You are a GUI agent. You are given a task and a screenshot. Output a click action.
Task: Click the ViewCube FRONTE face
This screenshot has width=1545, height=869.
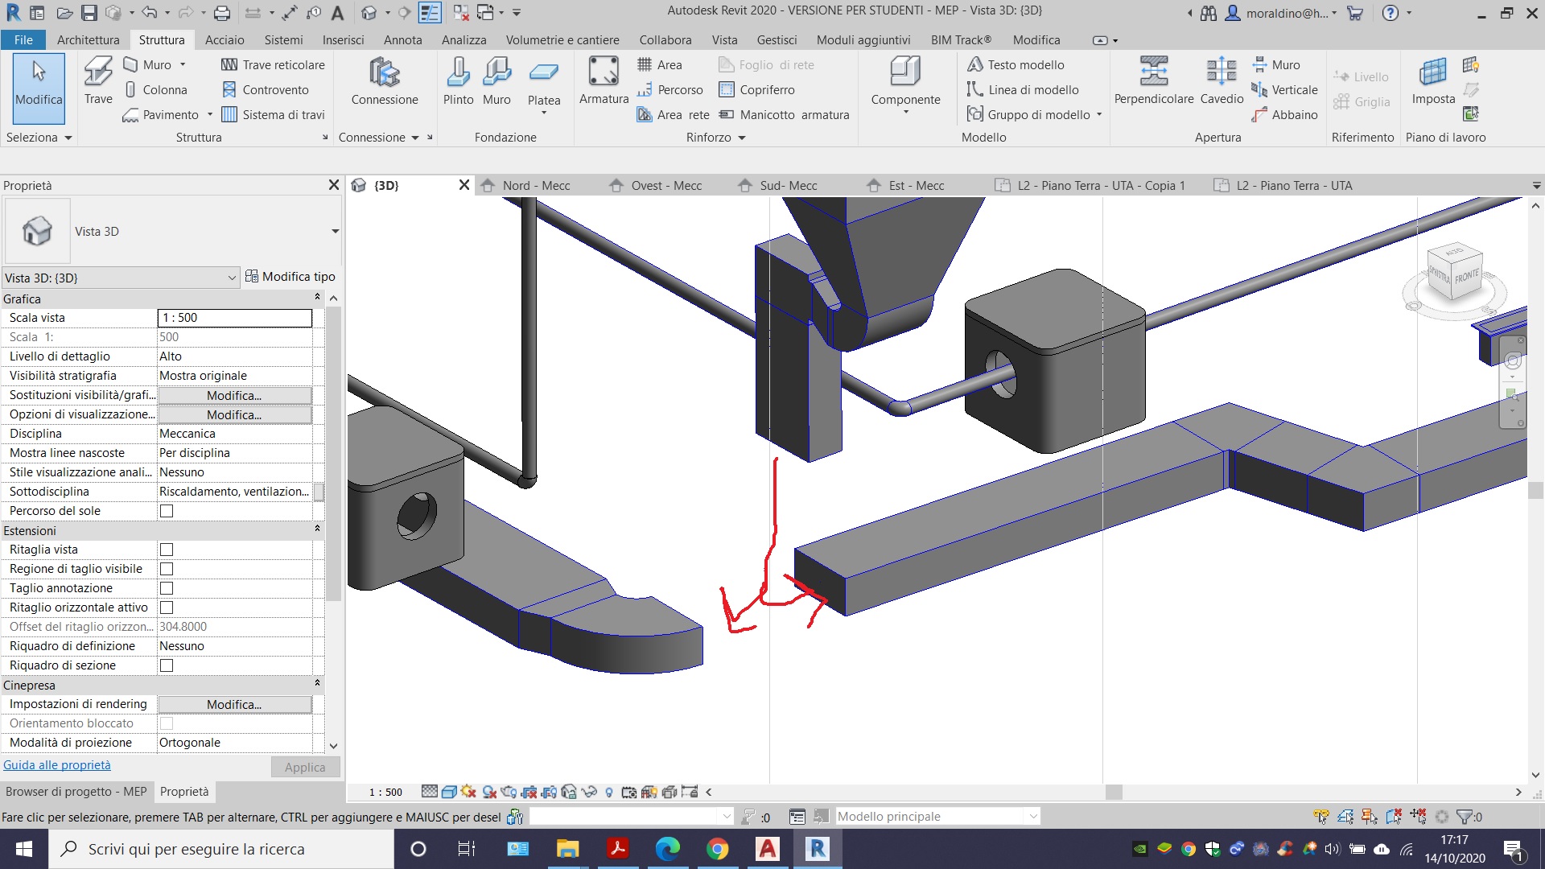1466,278
